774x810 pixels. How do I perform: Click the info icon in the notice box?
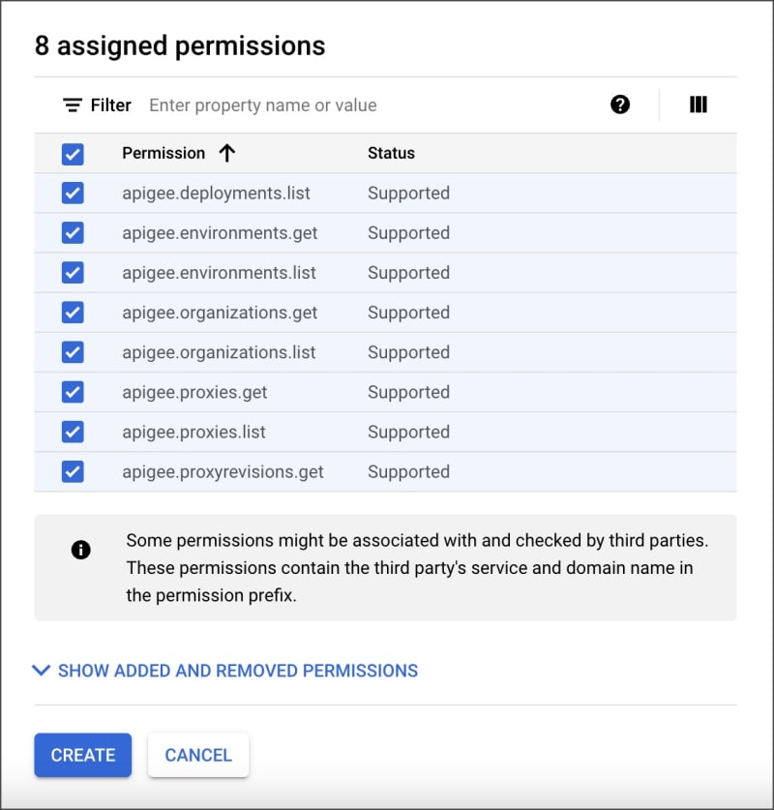81,550
